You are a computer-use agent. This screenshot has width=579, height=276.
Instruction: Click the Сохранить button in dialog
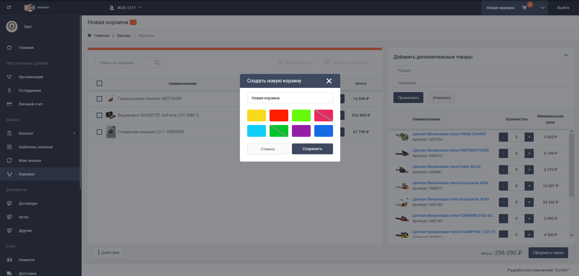coord(312,149)
